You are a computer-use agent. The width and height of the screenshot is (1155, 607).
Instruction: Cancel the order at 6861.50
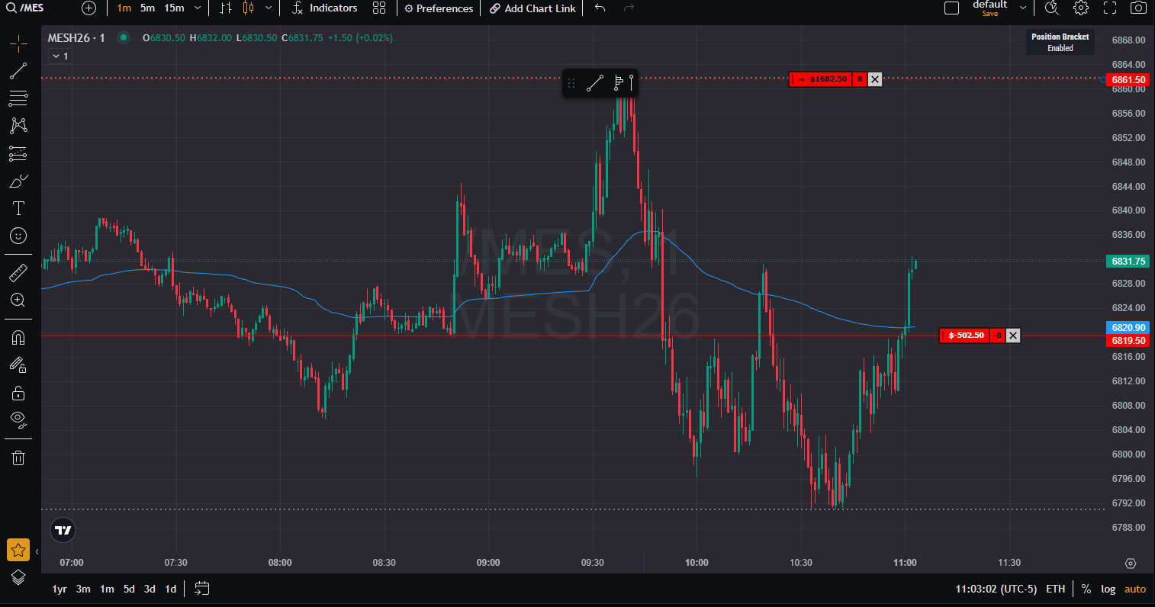pyautogui.click(x=875, y=79)
